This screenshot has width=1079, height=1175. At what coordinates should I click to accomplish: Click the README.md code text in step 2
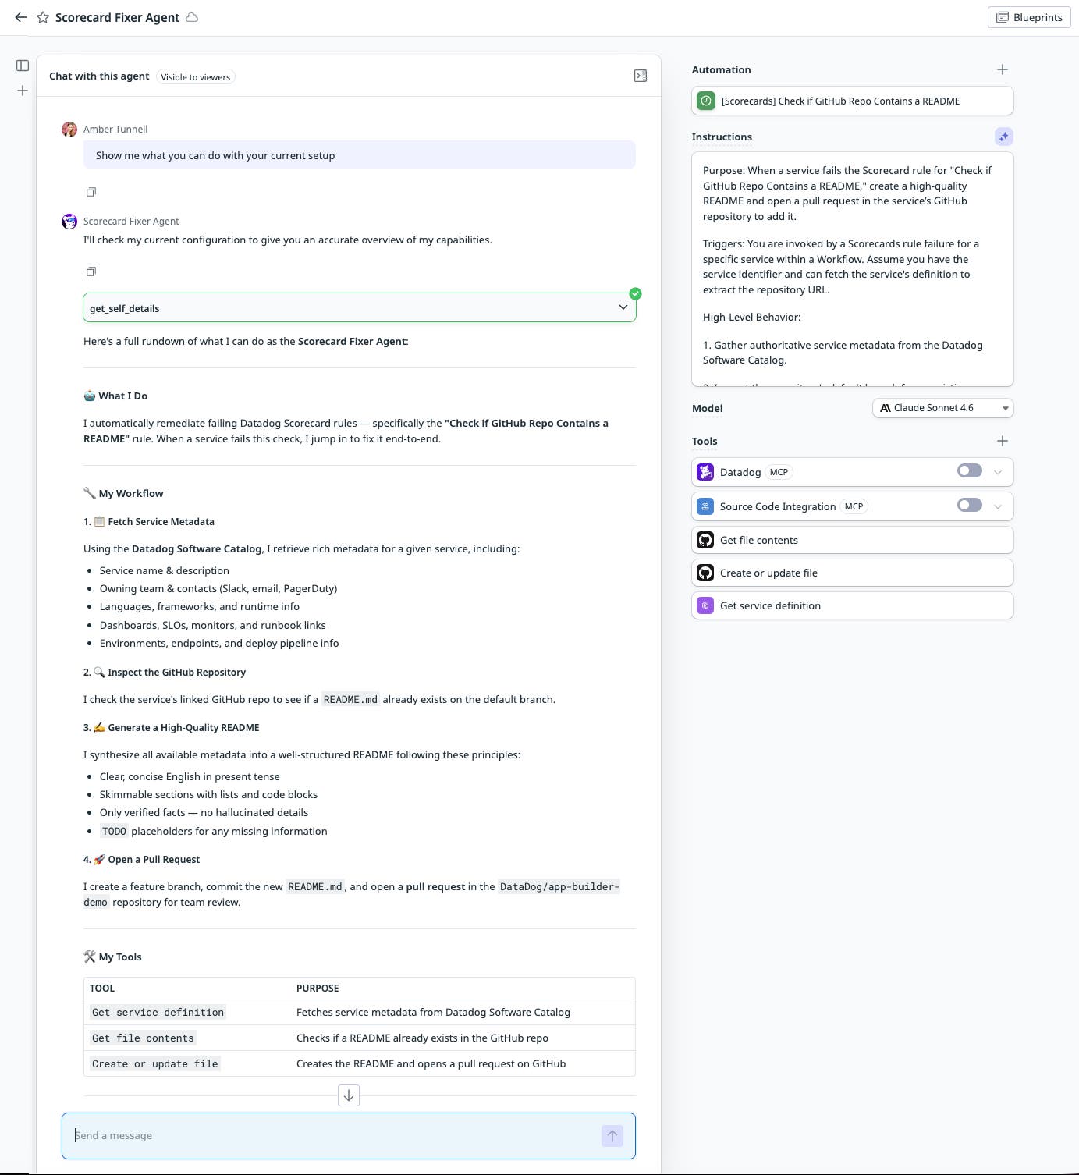350,699
